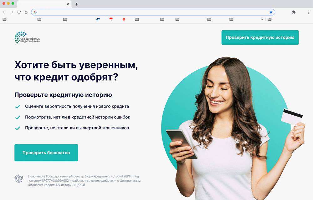Image resolution: width=313 pixels, height=200 pixels.
Task: Open the three-dot browser menu
Action: click(x=308, y=12)
